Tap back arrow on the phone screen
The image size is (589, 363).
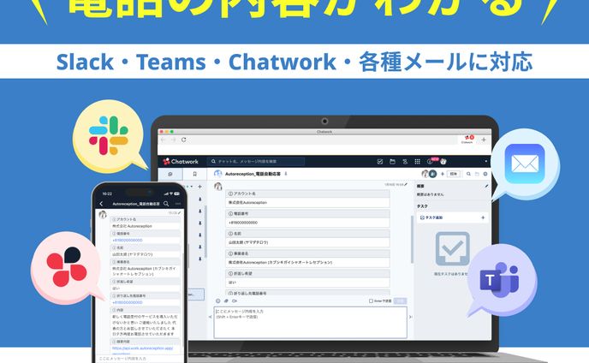coord(101,204)
